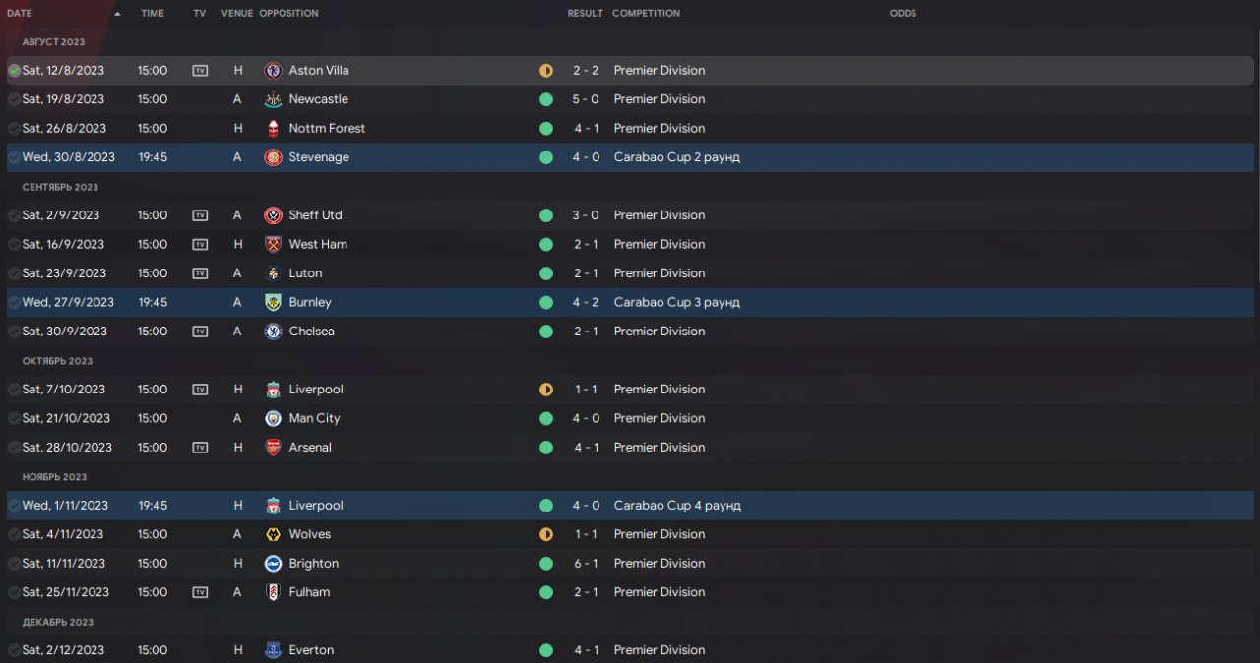Click the Wolves club badge icon
The height and width of the screenshot is (663, 1260).
pos(273,534)
